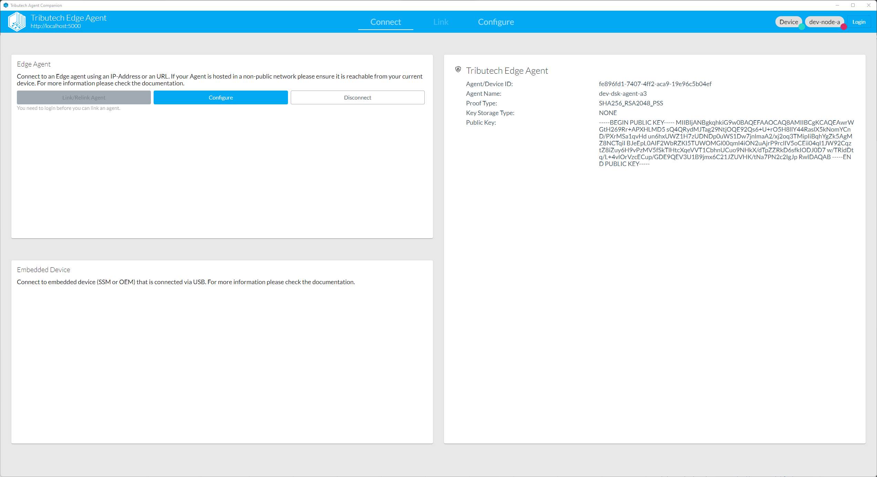
Task: Click the Edge Agent card heading
Action: pos(34,64)
